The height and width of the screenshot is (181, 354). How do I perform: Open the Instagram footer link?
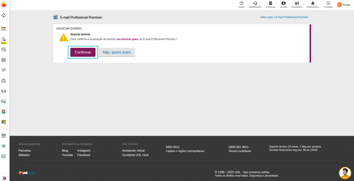pos(84,151)
